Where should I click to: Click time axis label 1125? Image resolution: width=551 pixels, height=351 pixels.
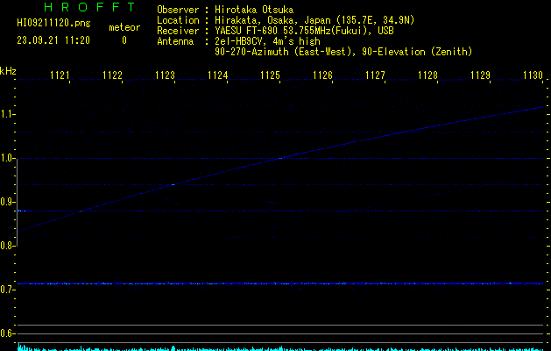(270, 75)
